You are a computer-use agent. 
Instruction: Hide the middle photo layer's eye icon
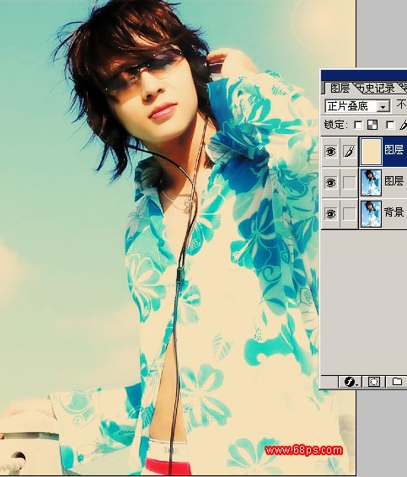click(330, 183)
